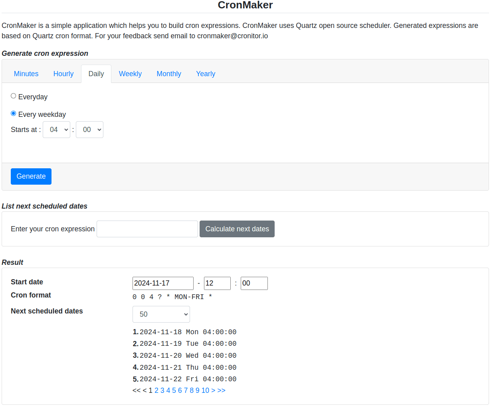
Task: Jump to last page with '>>' link
Action: [222, 390]
